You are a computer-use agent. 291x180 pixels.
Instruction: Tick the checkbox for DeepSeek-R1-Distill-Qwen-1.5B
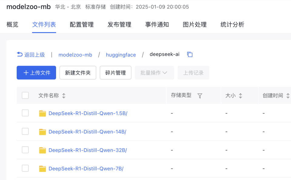[25, 113]
